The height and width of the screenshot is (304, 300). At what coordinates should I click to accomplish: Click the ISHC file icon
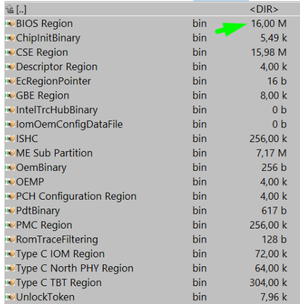pyautogui.click(x=10, y=139)
